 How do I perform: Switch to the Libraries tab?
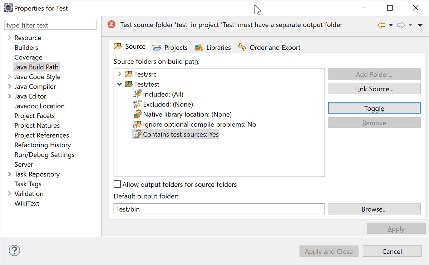pyautogui.click(x=213, y=47)
